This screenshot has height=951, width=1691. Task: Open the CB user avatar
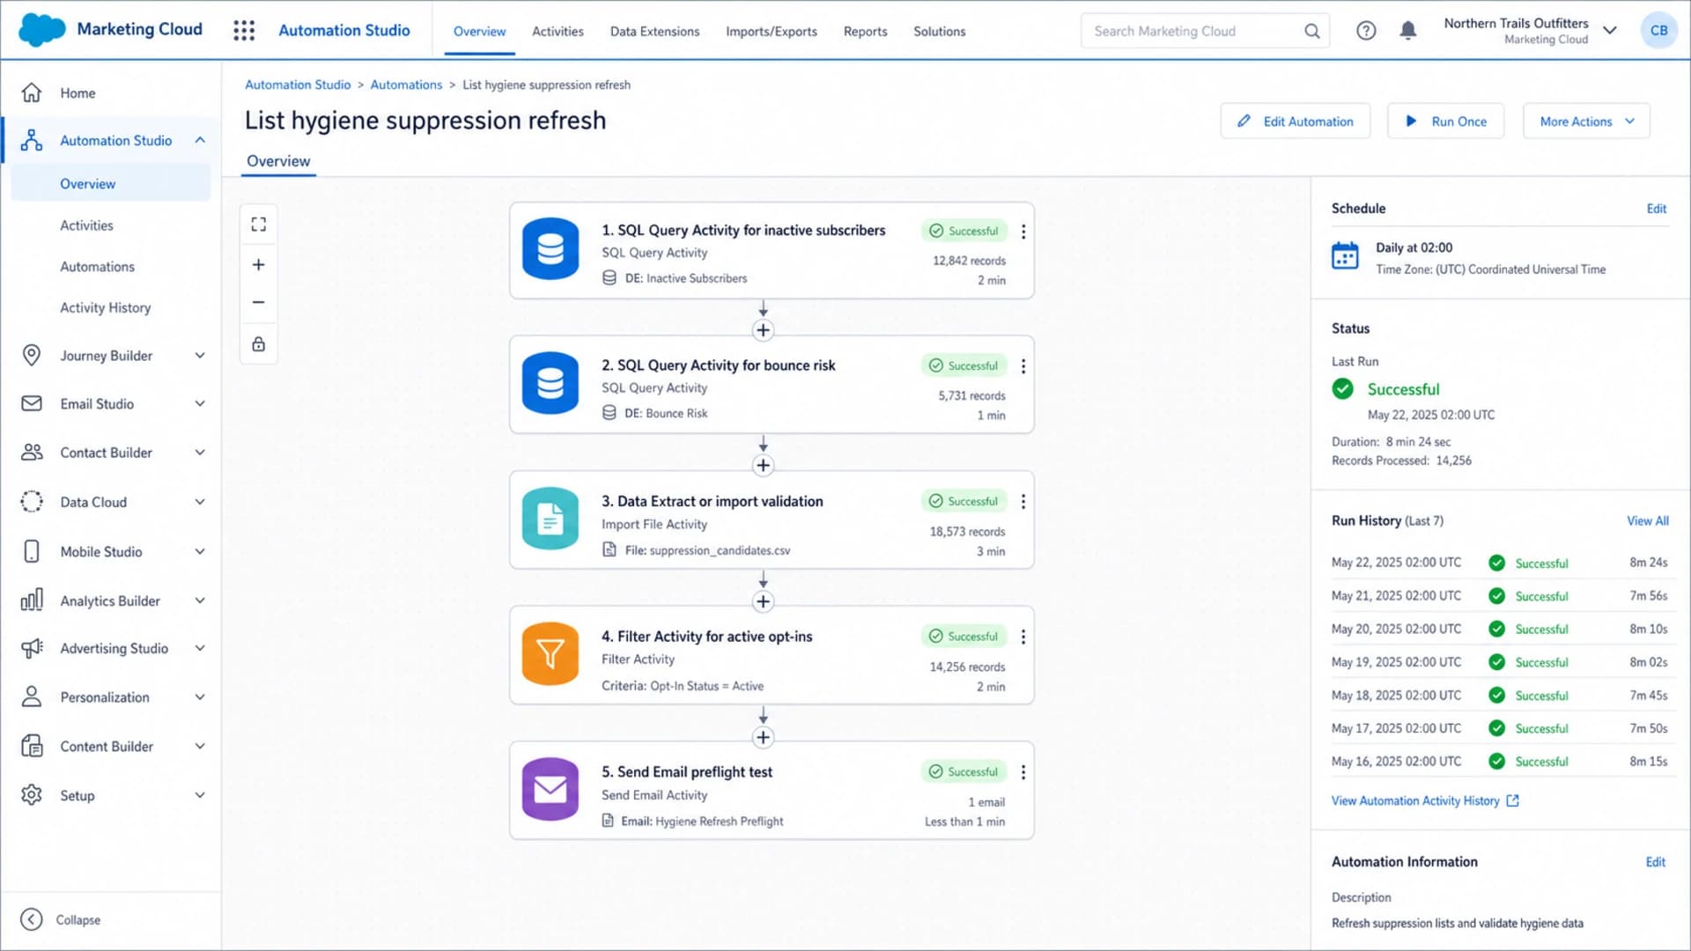1658,31
